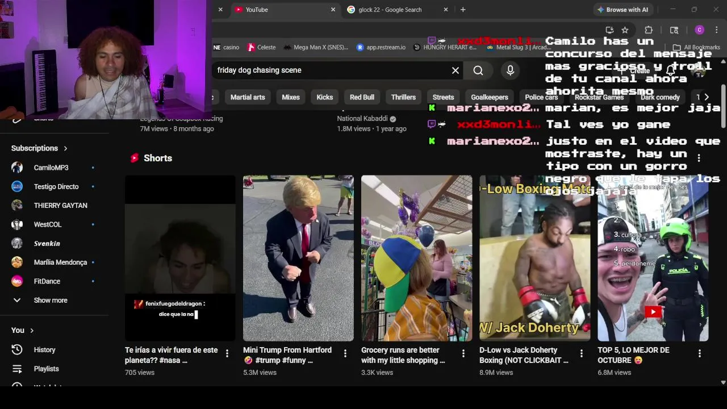
Task: Open the app.restream.io bookmark
Action: [381, 47]
